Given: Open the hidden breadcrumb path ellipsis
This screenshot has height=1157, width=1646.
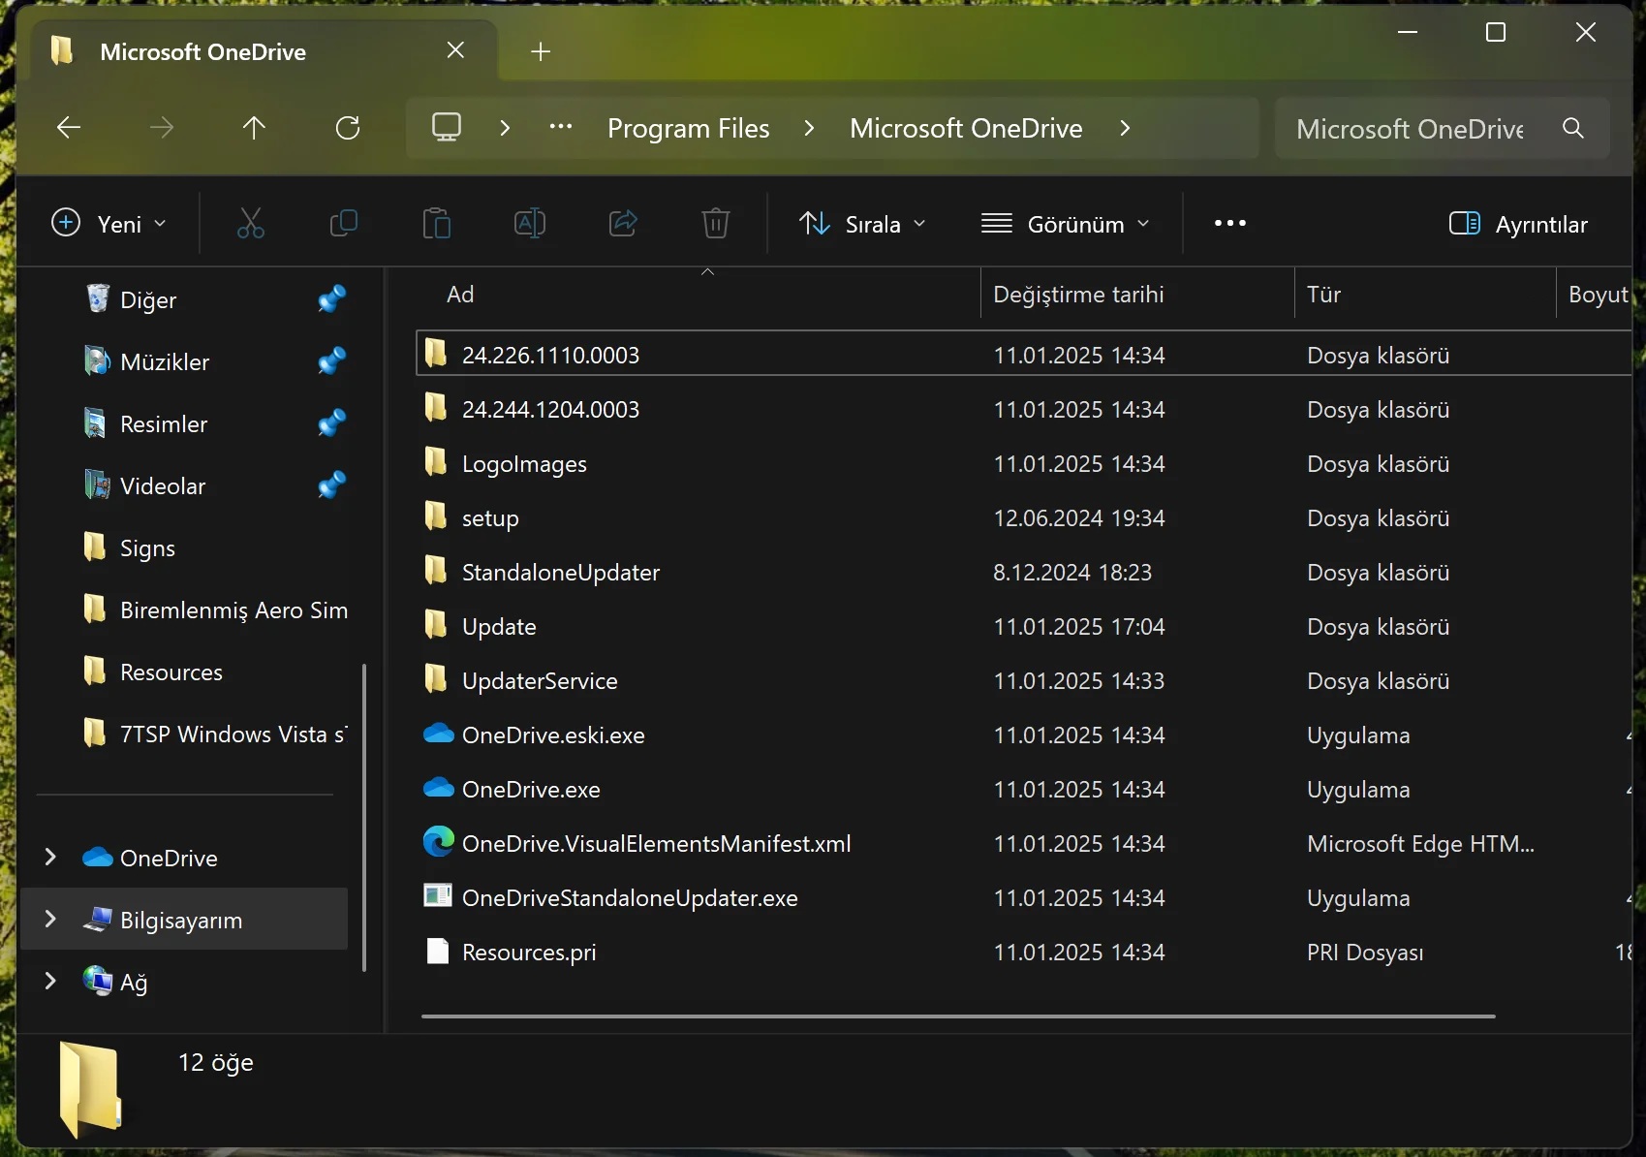Looking at the screenshot, I should coord(561,127).
